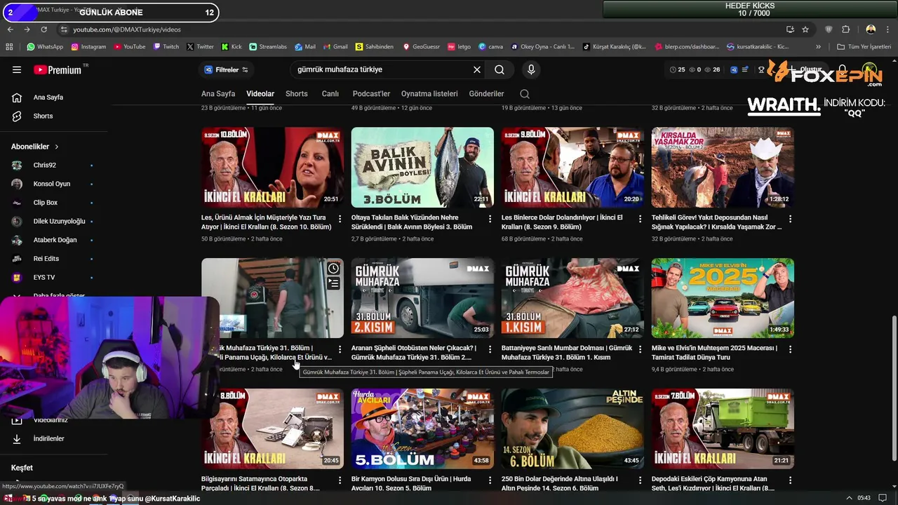The height and width of the screenshot is (505, 898).
Task: Open the Twitch bookmark
Action: [166, 47]
